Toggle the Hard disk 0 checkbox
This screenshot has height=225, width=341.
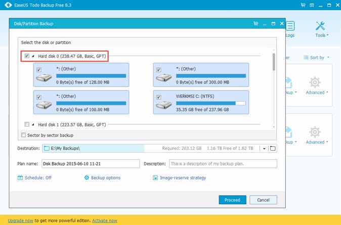coord(27,56)
